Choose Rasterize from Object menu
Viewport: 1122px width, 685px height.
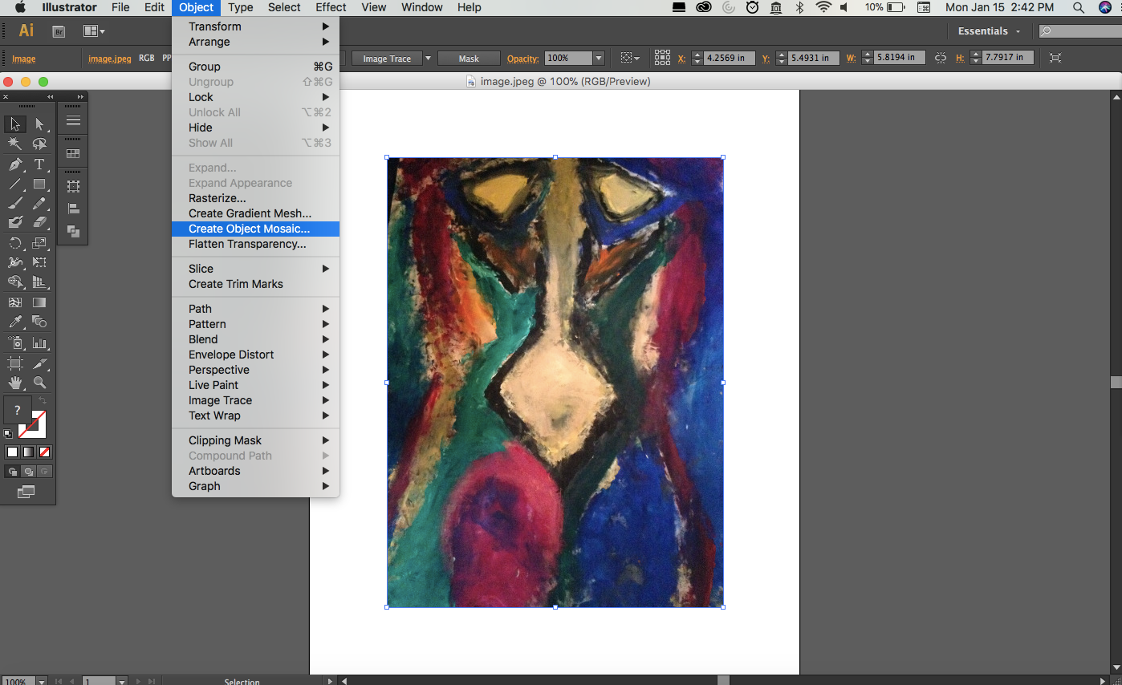click(255, 198)
